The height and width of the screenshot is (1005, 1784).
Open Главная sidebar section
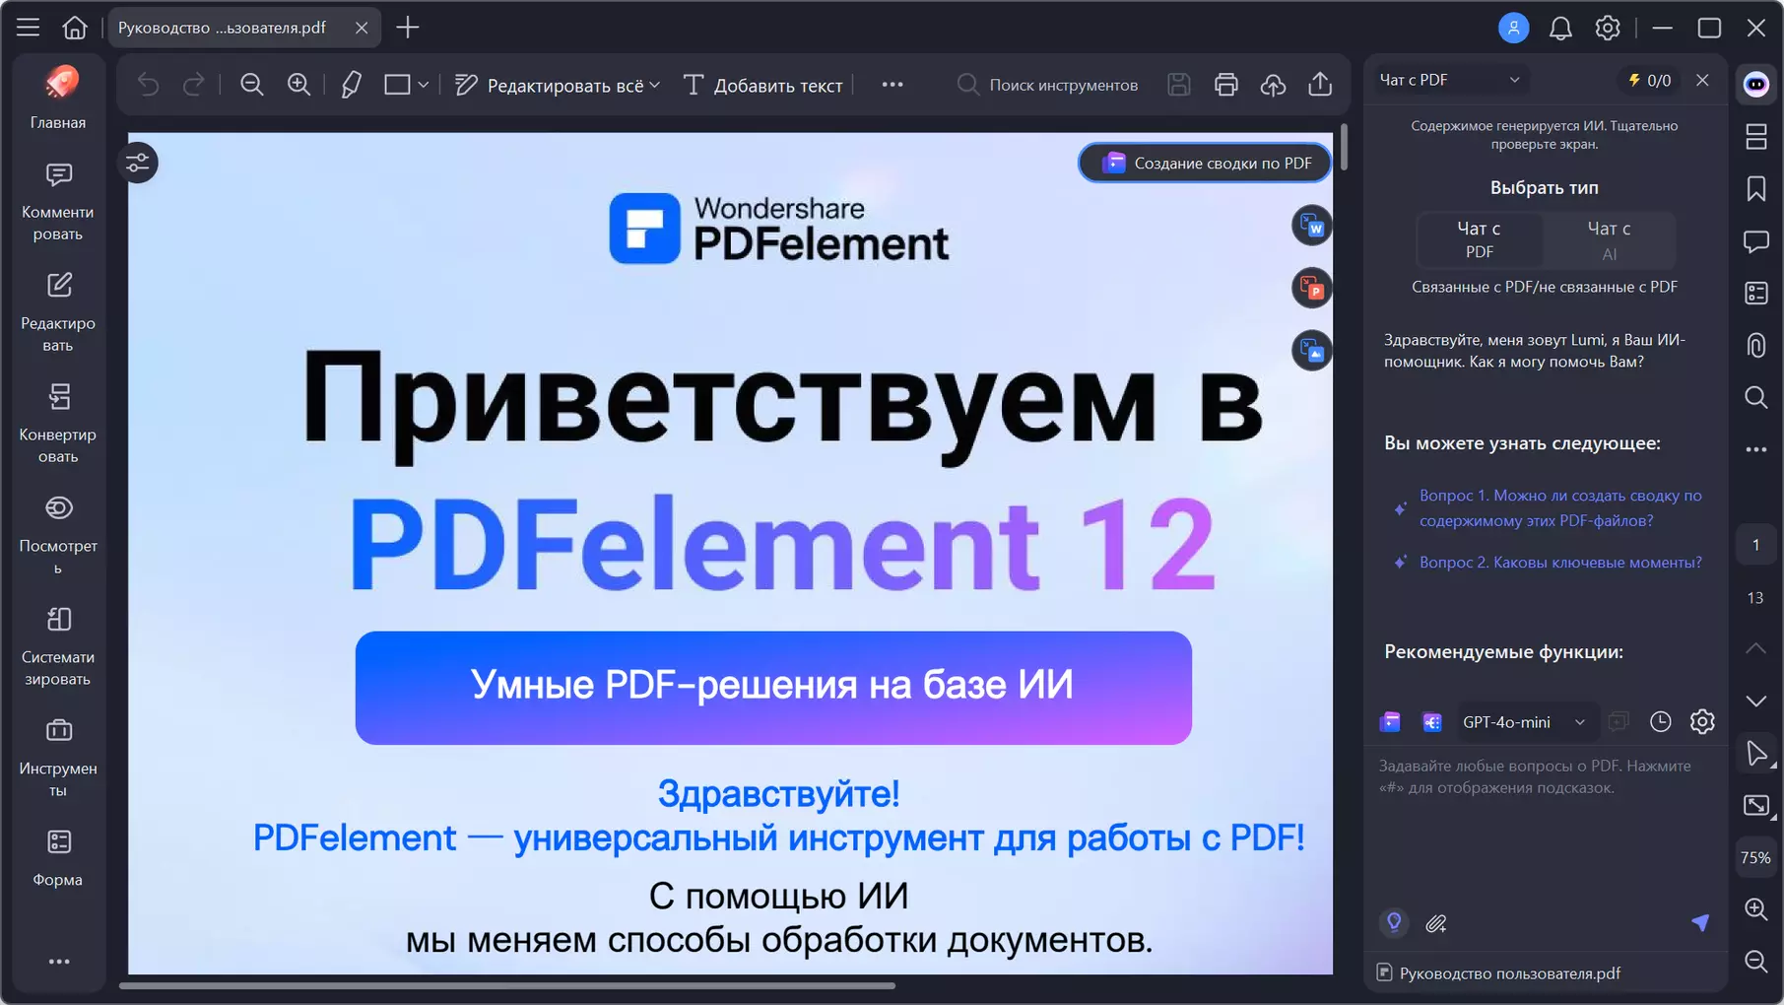[58, 98]
